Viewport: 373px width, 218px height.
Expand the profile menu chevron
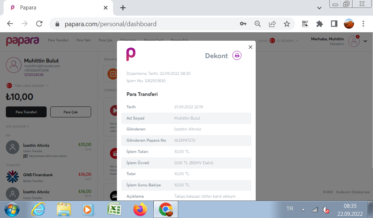(365, 41)
